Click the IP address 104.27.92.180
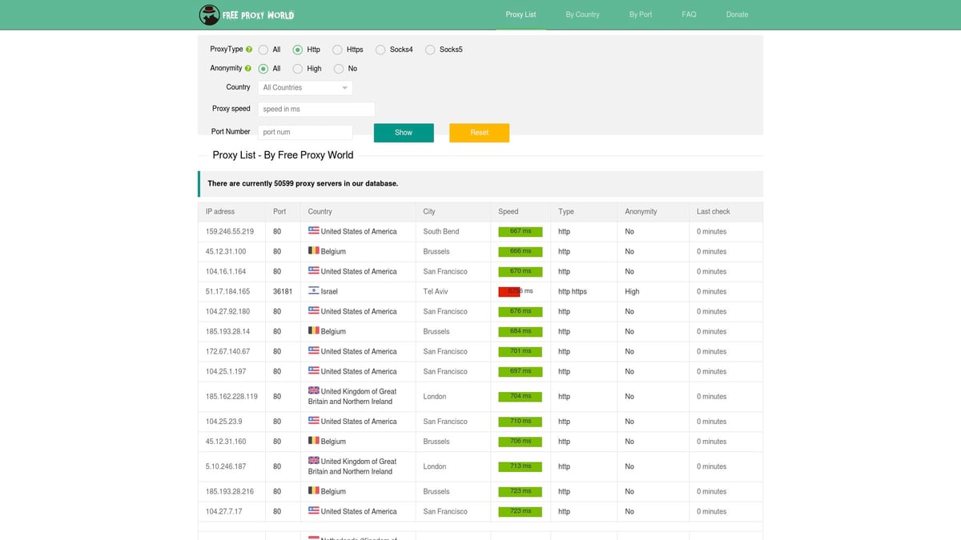The height and width of the screenshot is (540, 961). pos(227,311)
